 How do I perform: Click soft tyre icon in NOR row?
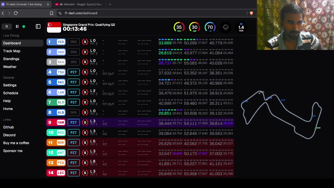click(x=85, y=143)
